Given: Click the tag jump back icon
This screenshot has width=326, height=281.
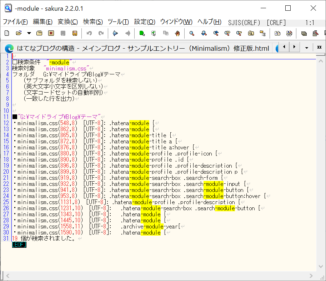Looking at the screenshot, I should [154, 33].
